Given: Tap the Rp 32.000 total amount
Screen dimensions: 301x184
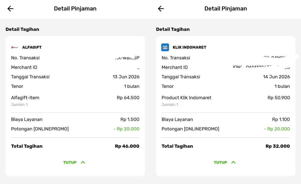Looking at the screenshot, I should click(x=278, y=146).
